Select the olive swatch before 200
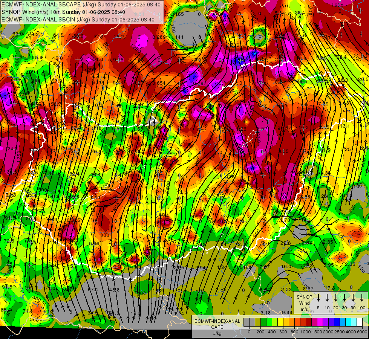 [258, 322]
